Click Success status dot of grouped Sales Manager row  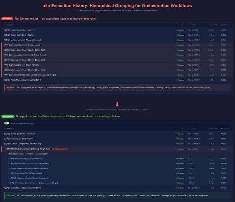(x=177, y=188)
